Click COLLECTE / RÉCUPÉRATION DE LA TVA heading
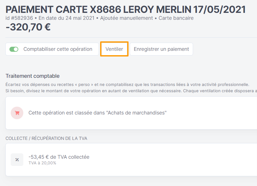This screenshot has height=186, width=257. click(x=46, y=138)
